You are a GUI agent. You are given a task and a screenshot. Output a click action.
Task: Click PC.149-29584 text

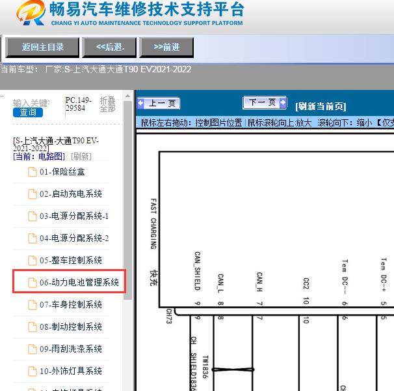coord(78,104)
